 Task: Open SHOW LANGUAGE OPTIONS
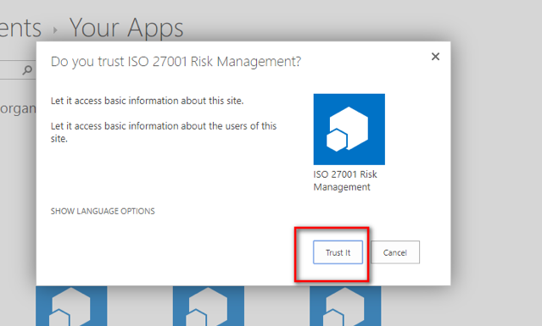[x=103, y=211]
